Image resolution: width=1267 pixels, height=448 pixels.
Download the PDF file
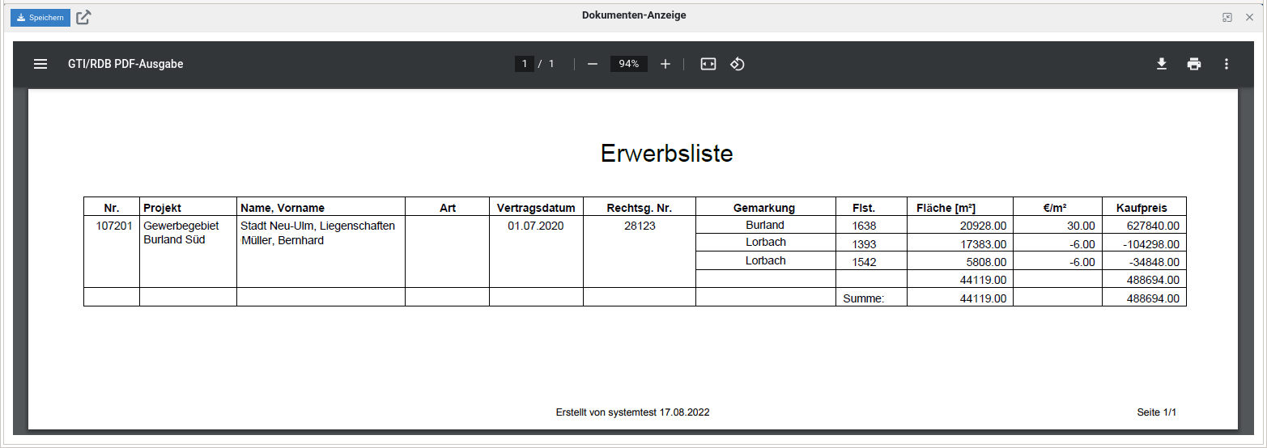pyautogui.click(x=1162, y=64)
